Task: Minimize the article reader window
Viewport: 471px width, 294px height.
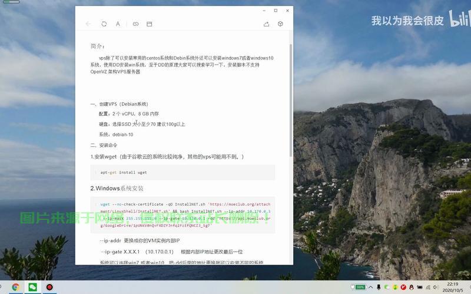Action: (264, 11)
